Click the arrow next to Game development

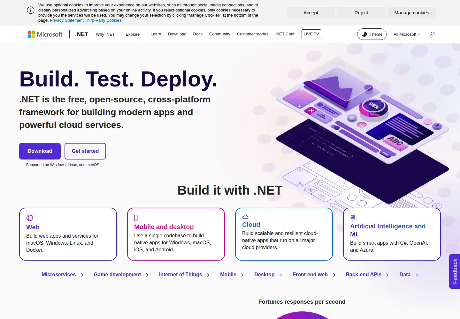[x=146, y=275]
